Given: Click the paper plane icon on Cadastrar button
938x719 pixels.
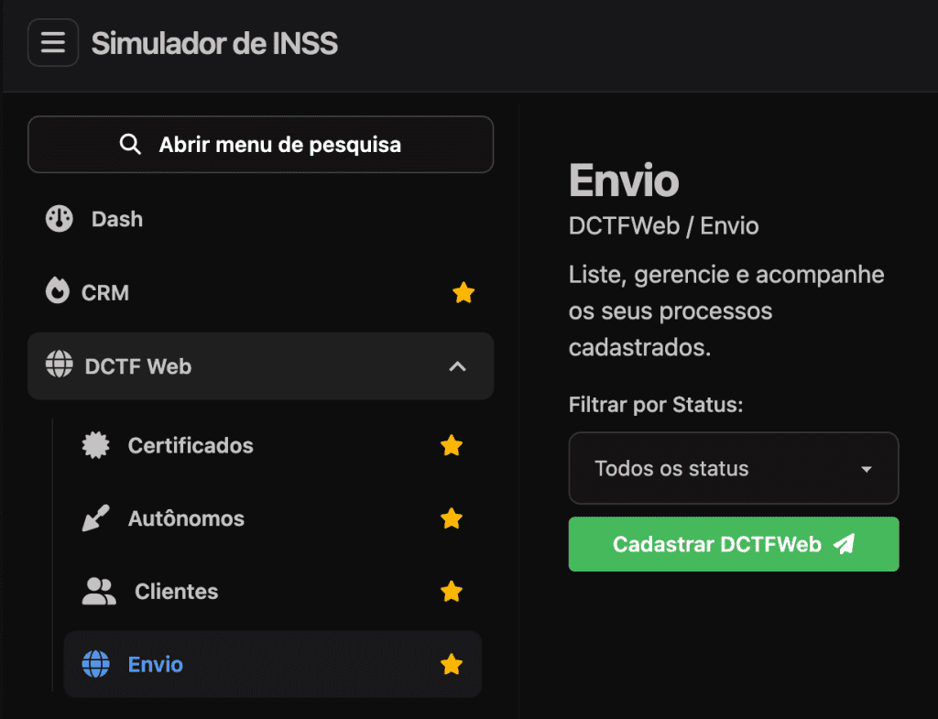Looking at the screenshot, I should (x=843, y=543).
